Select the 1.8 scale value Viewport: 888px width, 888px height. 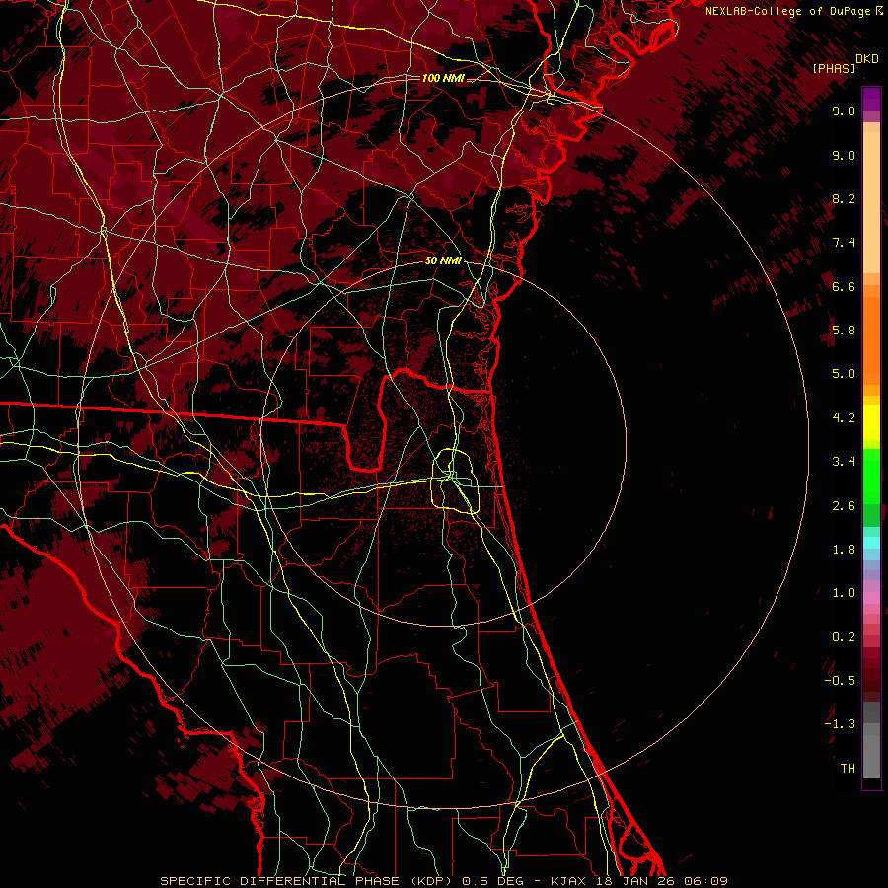click(844, 550)
